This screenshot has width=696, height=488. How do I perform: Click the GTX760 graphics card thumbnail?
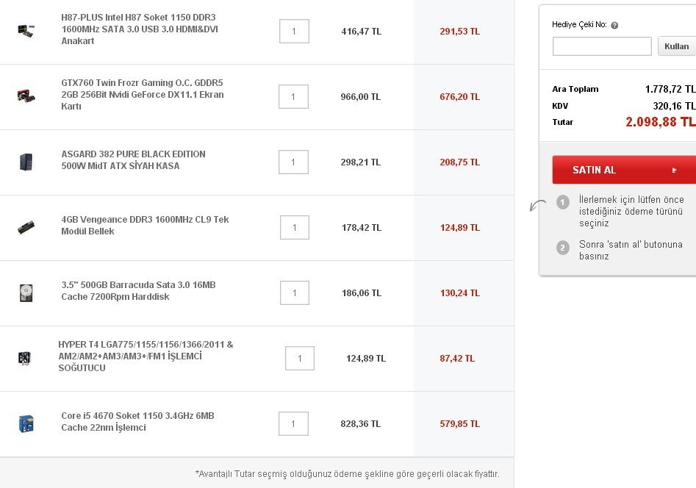point(26,96)
